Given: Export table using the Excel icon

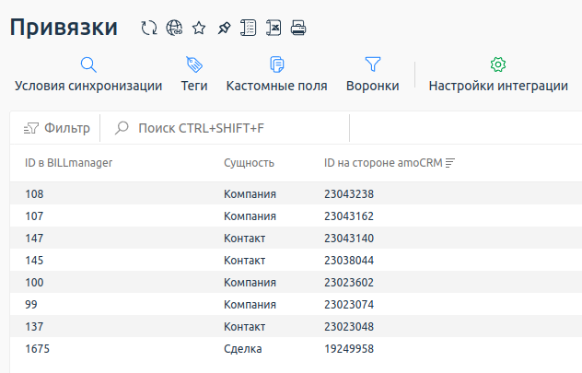Looking at the screenshot, I should coord(273,29).
